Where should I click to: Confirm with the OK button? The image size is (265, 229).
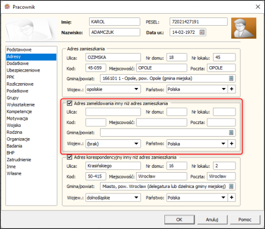[179, 220]
